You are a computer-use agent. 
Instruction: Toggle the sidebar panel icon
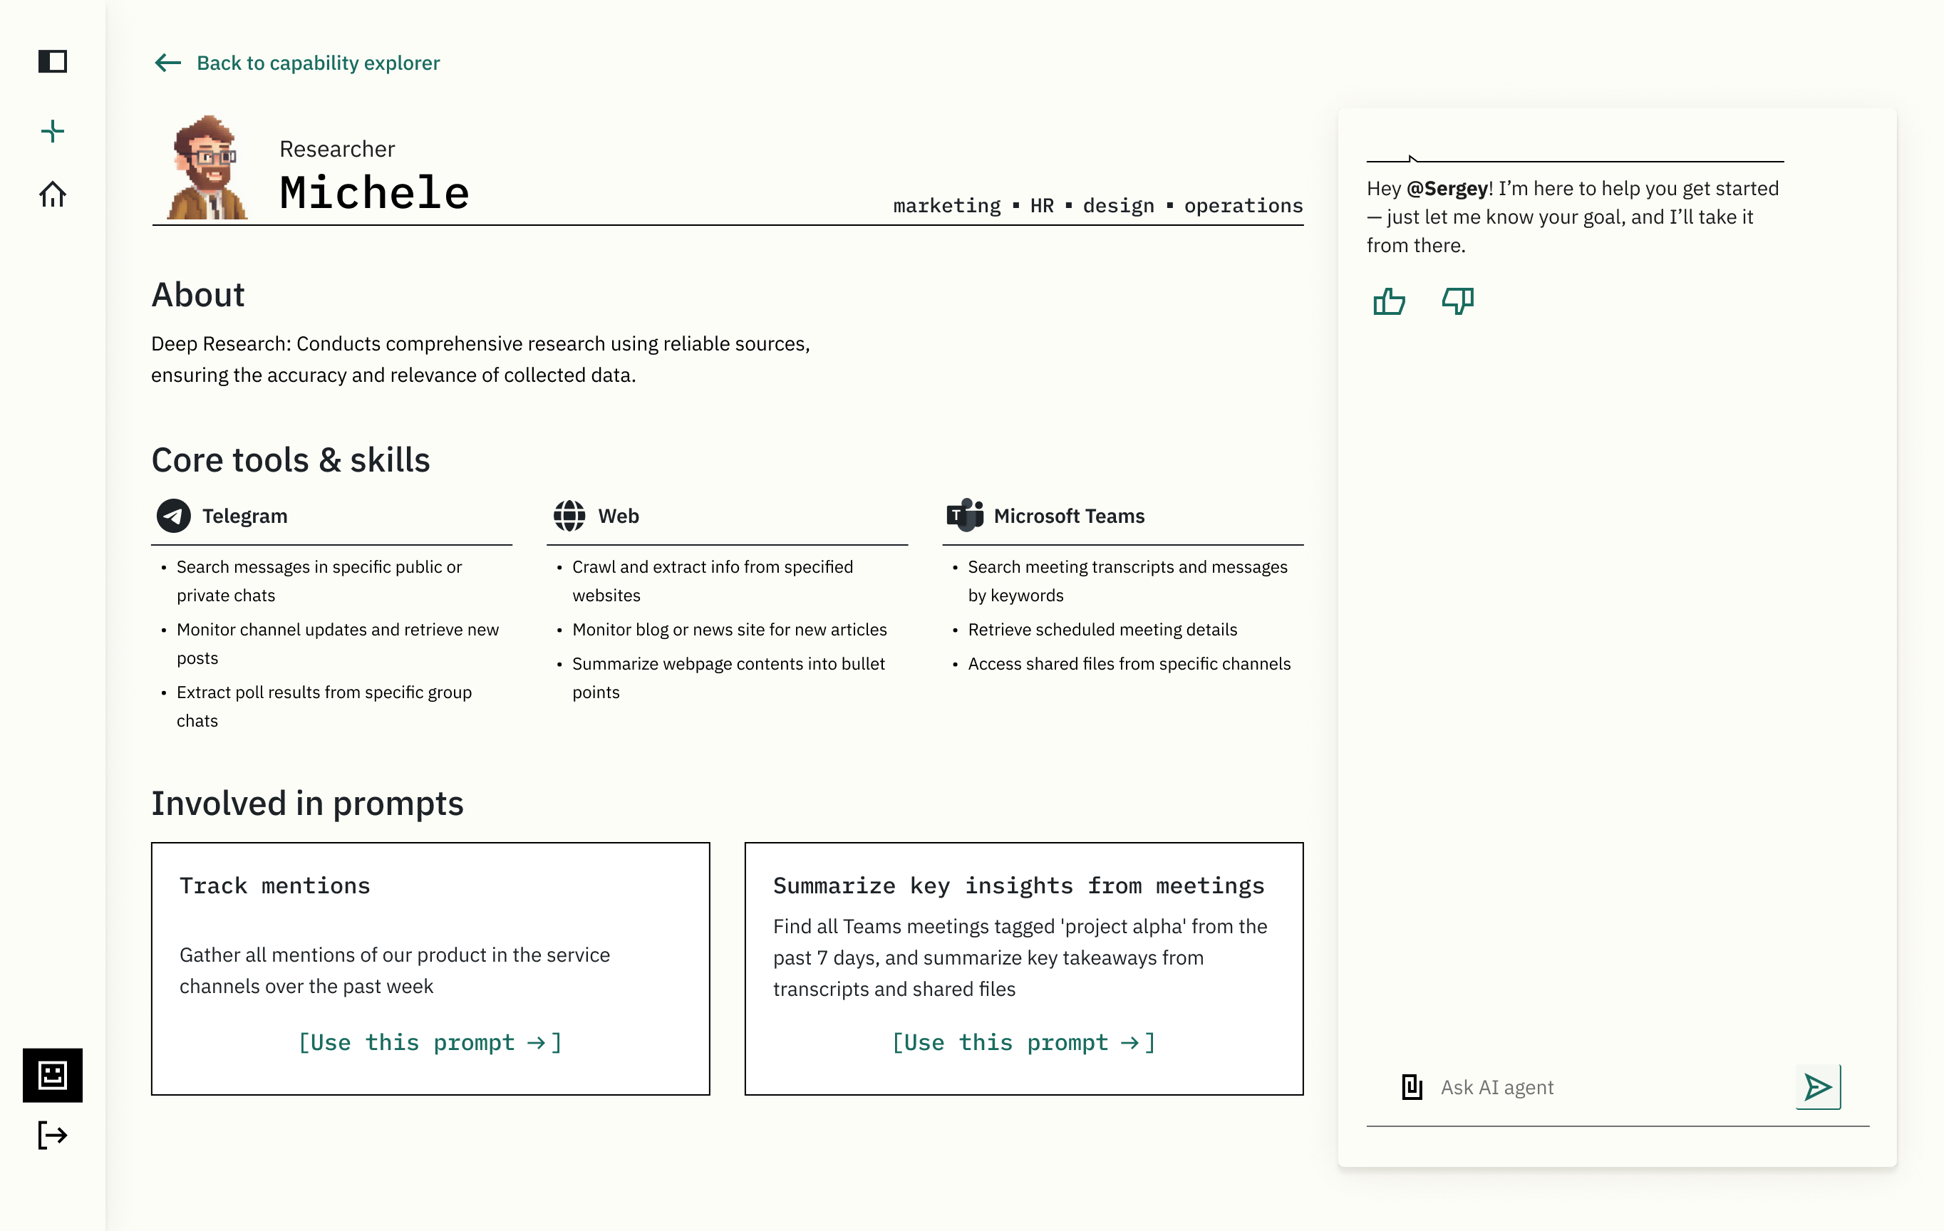53,61
